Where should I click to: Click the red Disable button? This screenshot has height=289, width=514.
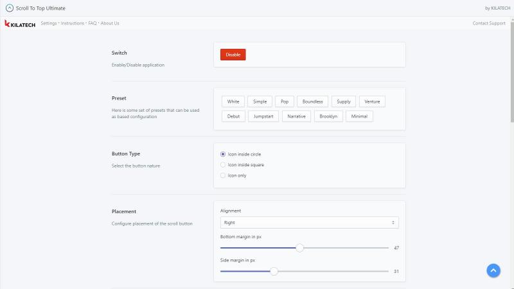(233, 55)
